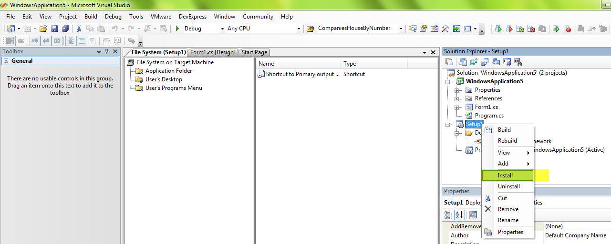Click the Property Pages icon in Properties

pyautogui.click(x=473, y=215)
